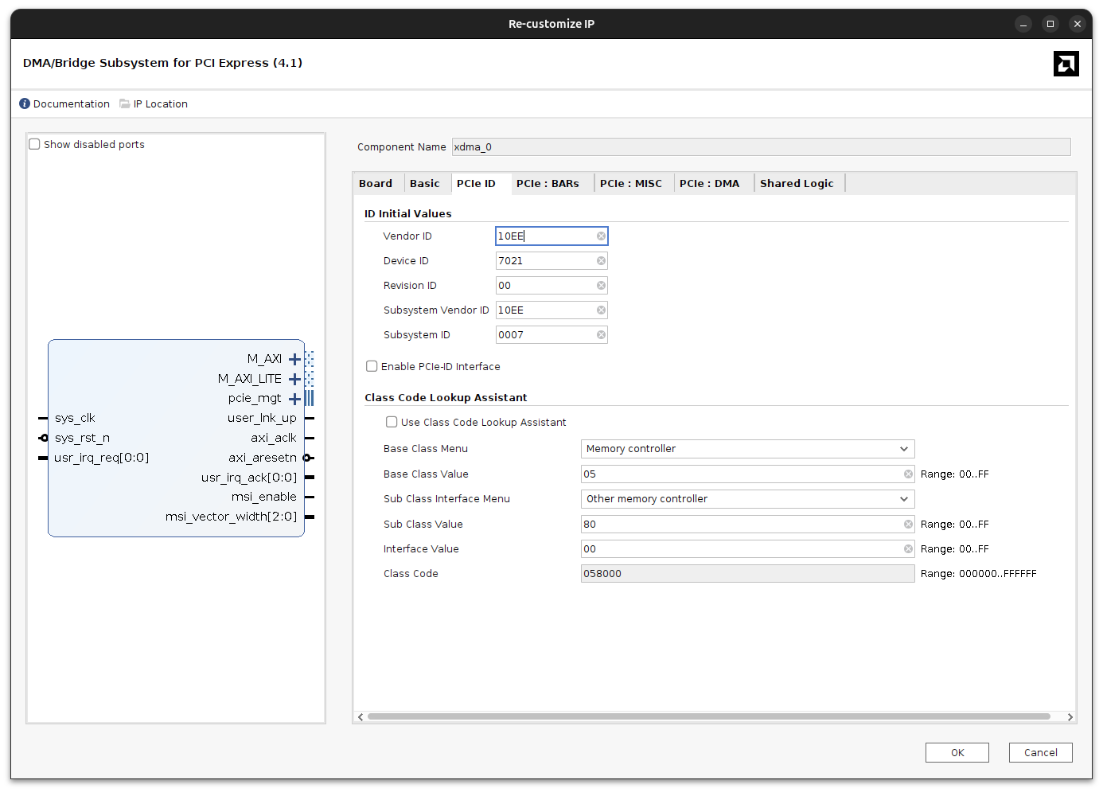This screenshot has width=1103, height=792.
Task: Open the Shared Logic tab
Action: pyautogui.click(x=796, y=184)
